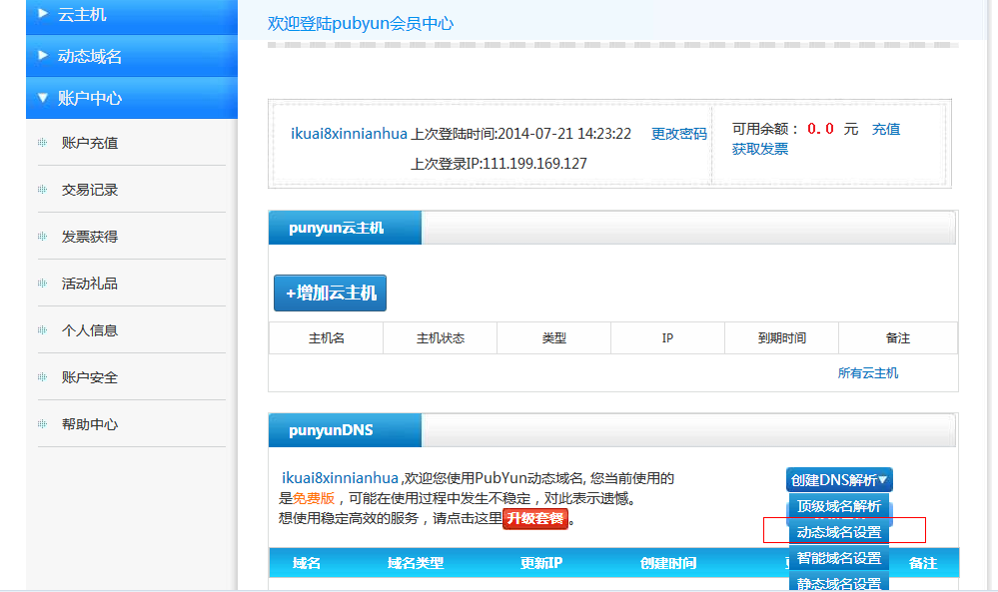The width and height of the screenshot is (998, 592).
Task: Click the bullet icon beside 个人信息
Action: click(43, 330)
